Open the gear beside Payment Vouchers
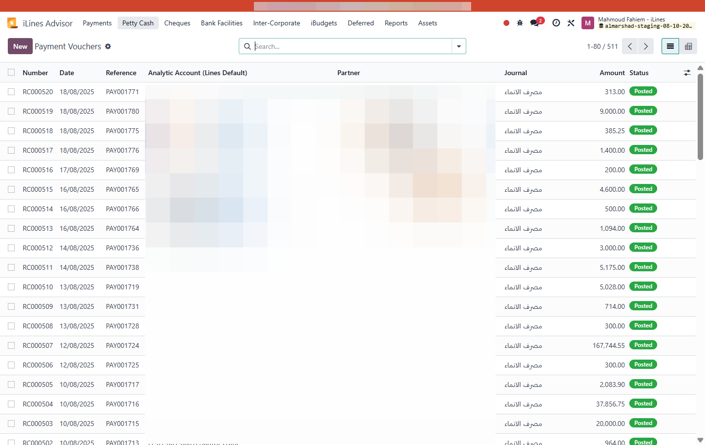 108,46
